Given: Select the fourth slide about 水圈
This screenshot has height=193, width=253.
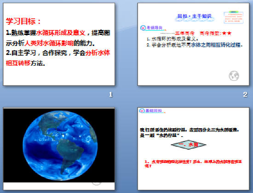Looking at the screenshot, I should 193,149.
